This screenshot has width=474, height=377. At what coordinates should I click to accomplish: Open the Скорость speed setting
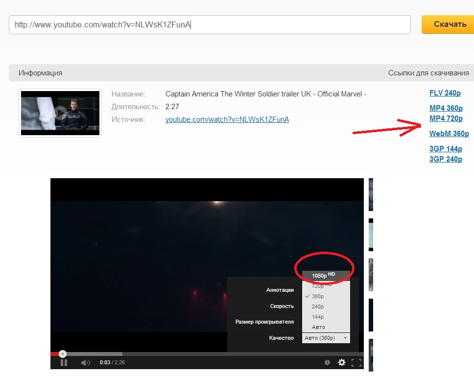click(x=282, y=306)
